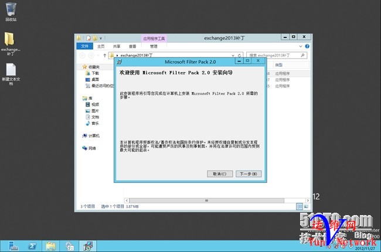
Task: Click the new folder icon in quick access toolbar
Action: click(95, 38)
